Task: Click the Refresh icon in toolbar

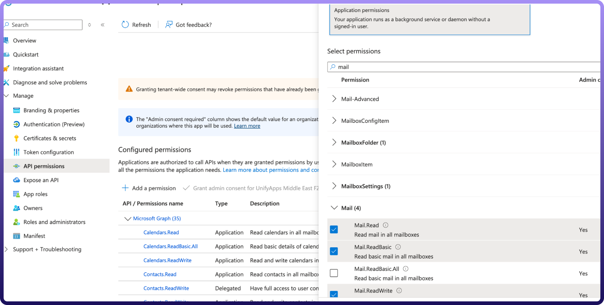Action: click(125, 24)
